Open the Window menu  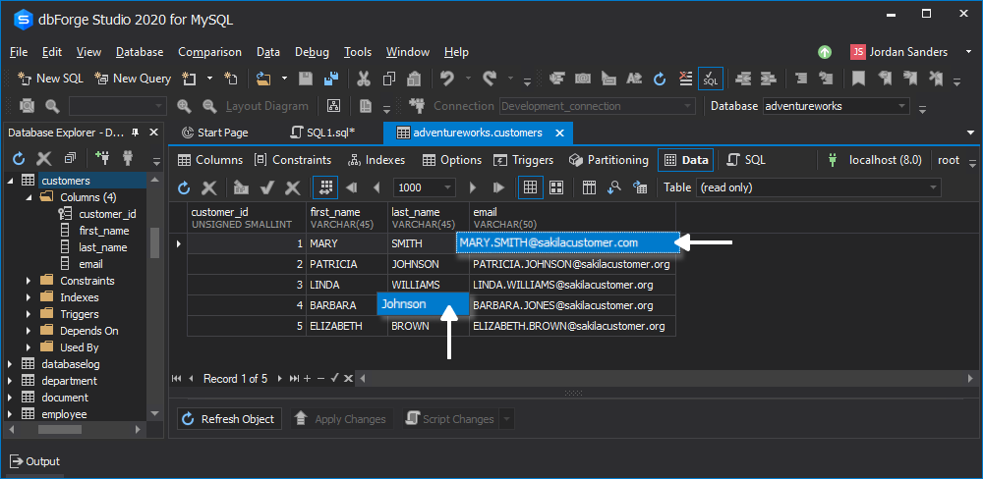pos(408,52)
